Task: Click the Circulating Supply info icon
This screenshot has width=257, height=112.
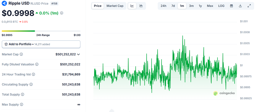Action: (31, 84)
